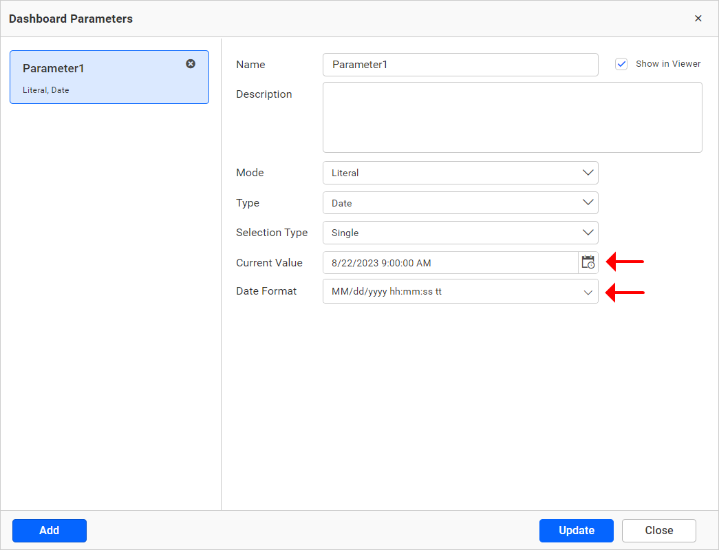Click the Dashboard Parameters title bar
719x550 pixels.
pyautogui.click(x=71, y=19)
